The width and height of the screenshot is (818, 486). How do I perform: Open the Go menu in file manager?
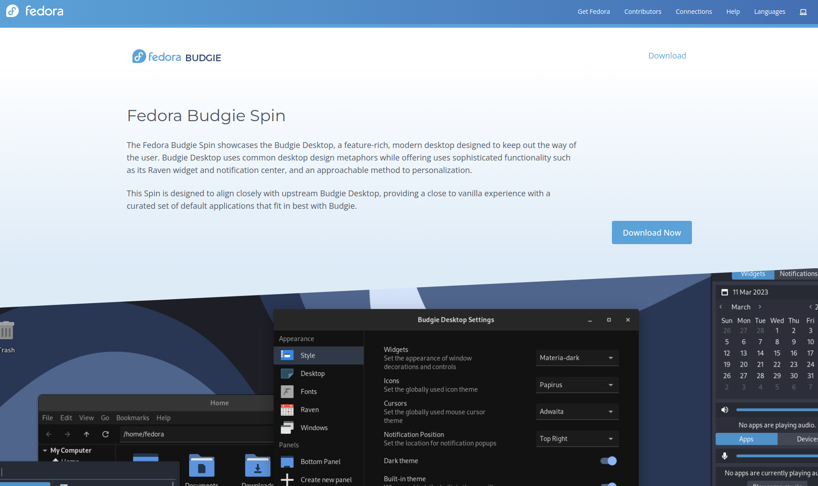pos(105,418)
